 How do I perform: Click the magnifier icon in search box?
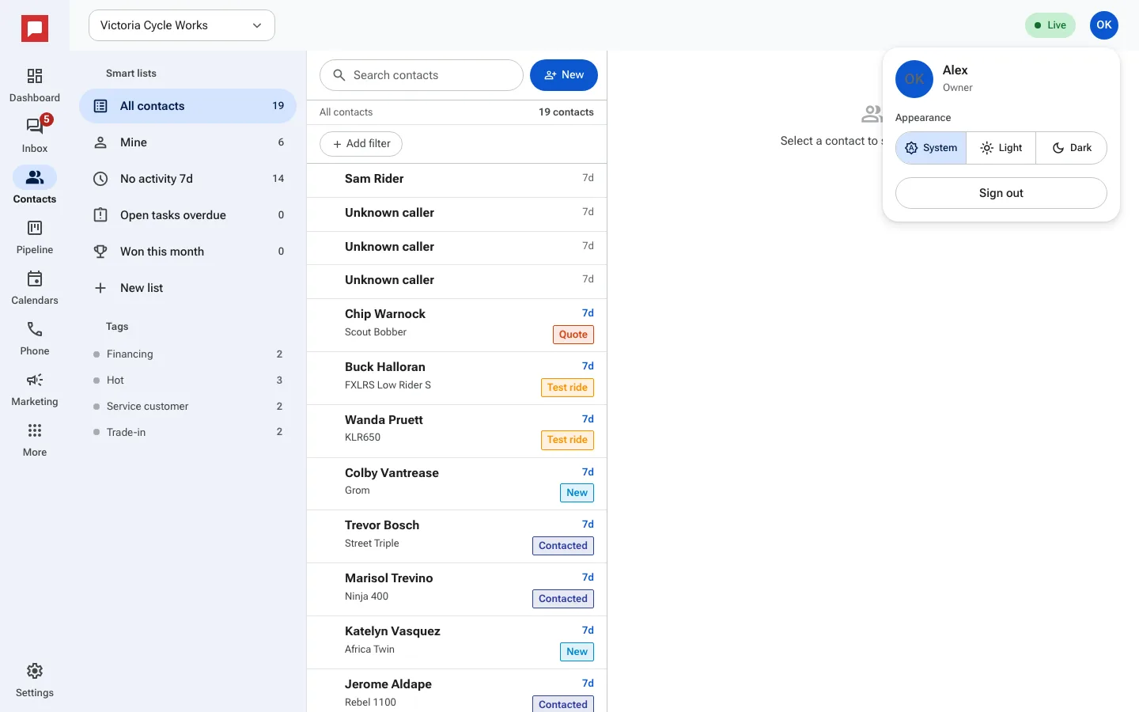point(339,75)
